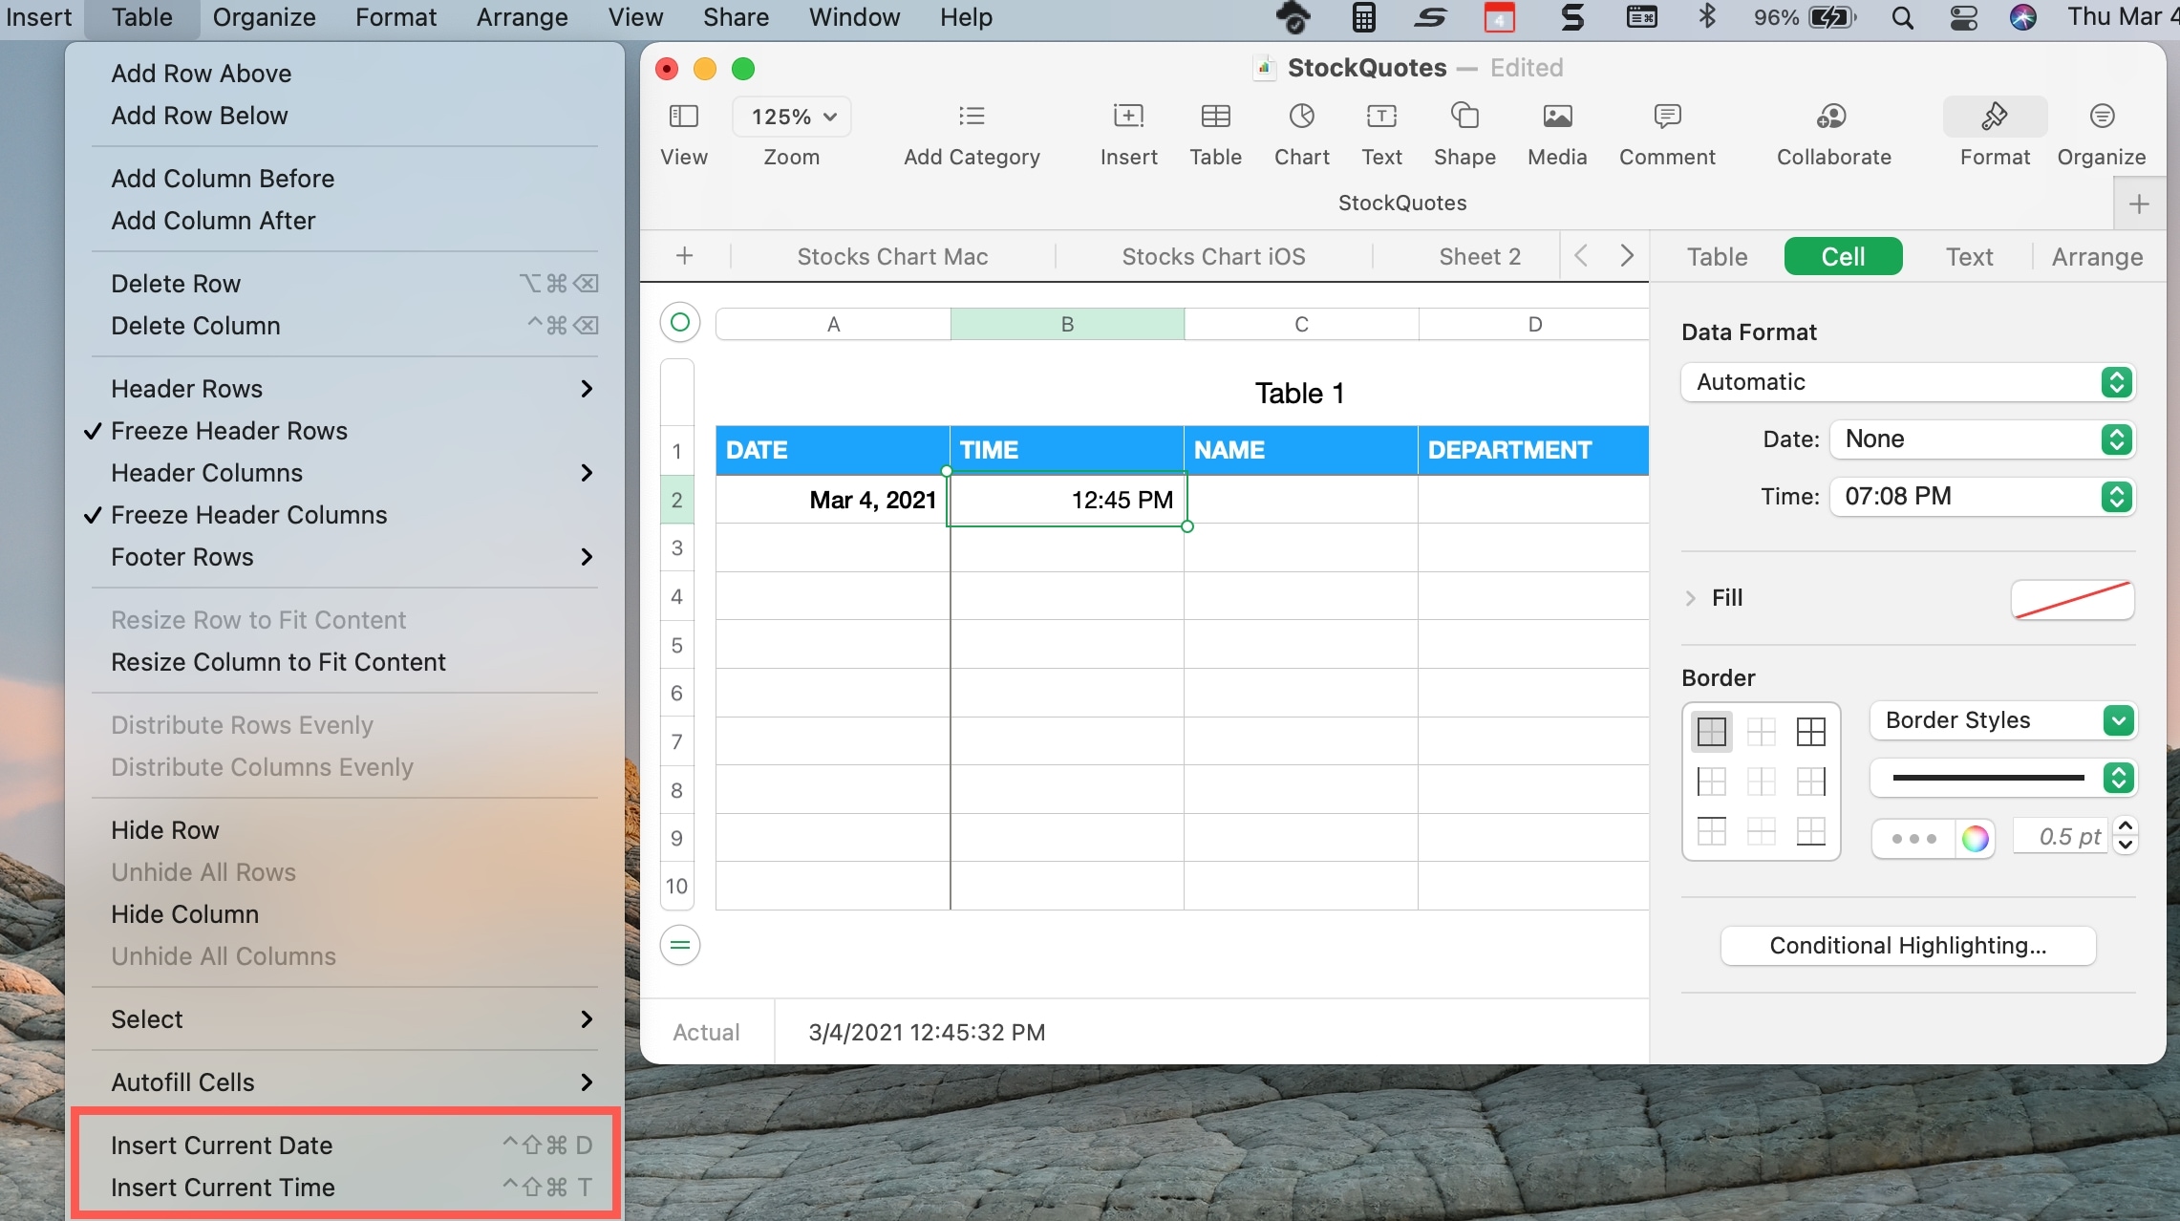Screen dimensions: 2180x1221
Task: Select the Mar 4, 2021 cell
Action: point(832,500)
